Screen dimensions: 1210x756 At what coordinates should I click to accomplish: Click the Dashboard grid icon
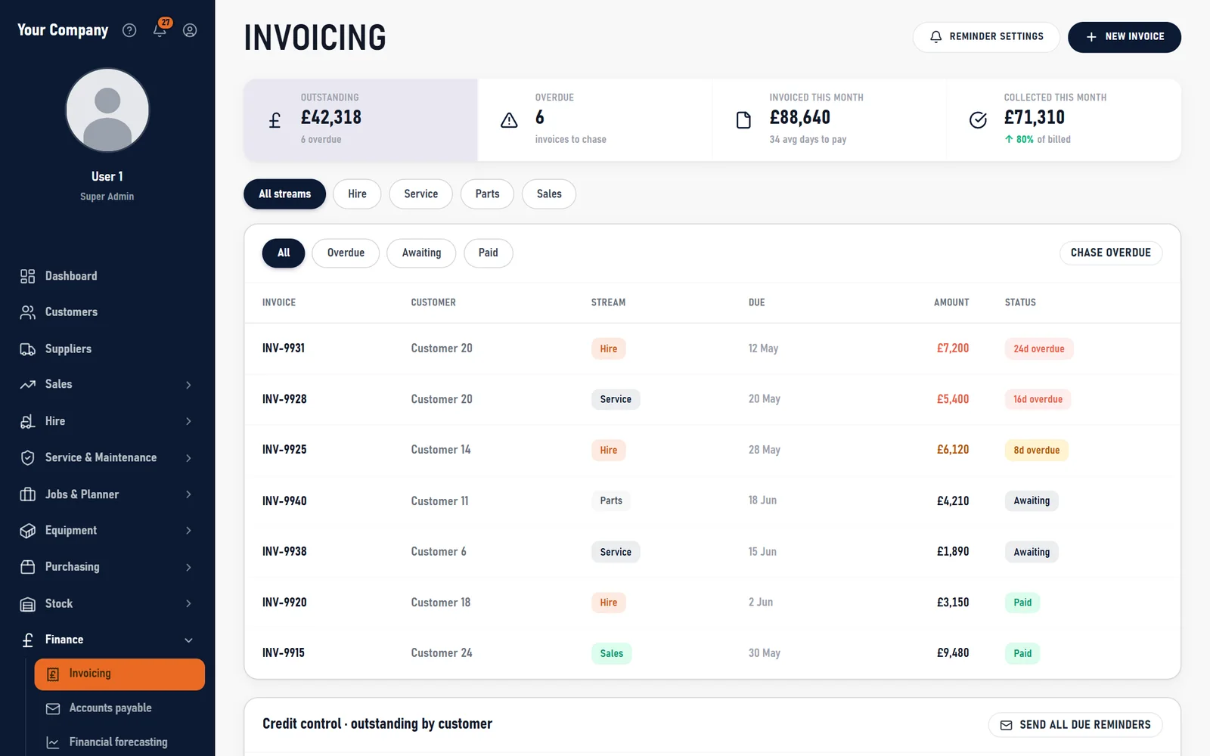point(28,276)
